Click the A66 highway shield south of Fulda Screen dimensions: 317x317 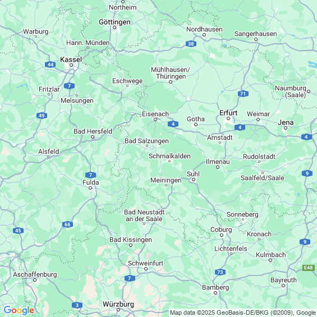pos(67,224)
